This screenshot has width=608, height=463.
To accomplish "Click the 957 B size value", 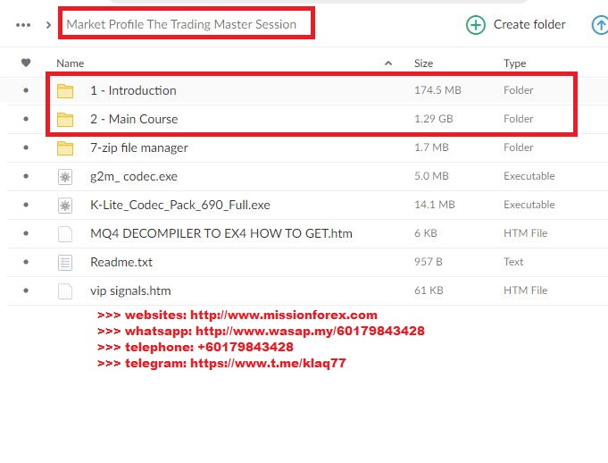I will click(x=428, y=262).
